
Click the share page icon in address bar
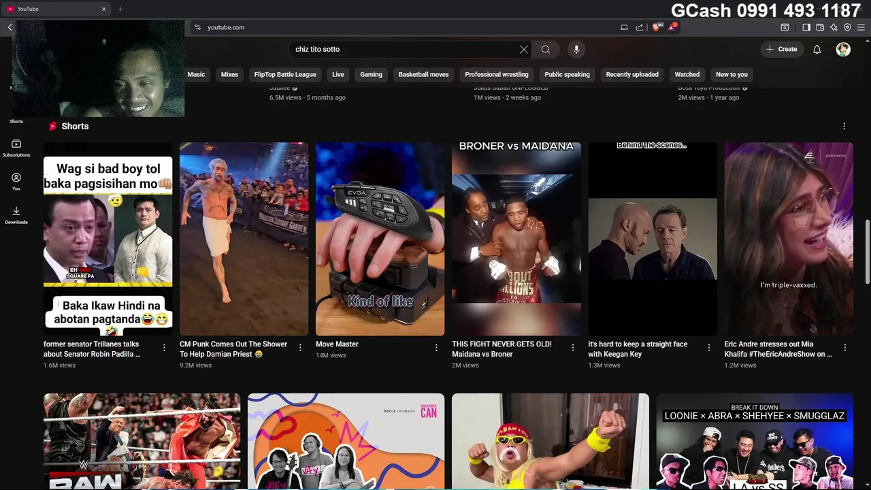point(640,27)
